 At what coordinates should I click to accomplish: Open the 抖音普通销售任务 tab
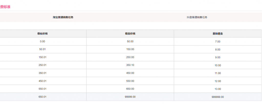[197, 17]
